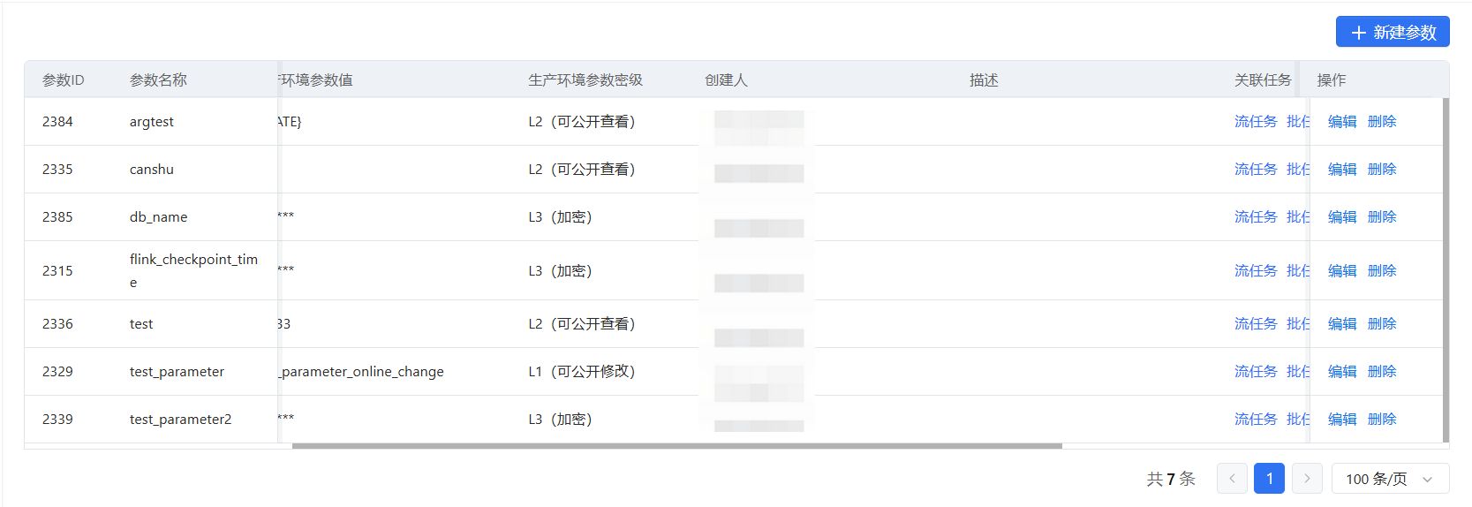Click the horizontal scrollbar of table
Viewport: 1472px width, 507px height.
coord(676,446)
